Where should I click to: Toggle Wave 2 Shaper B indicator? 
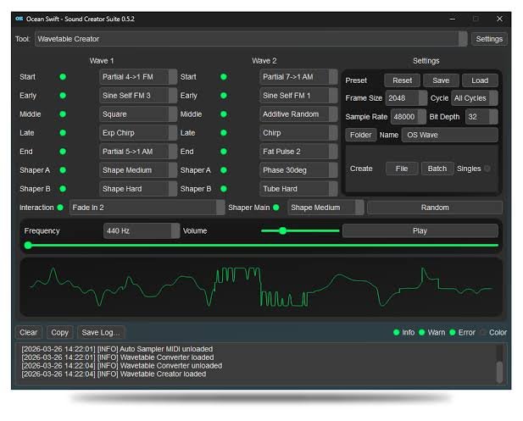coord(224,189)
